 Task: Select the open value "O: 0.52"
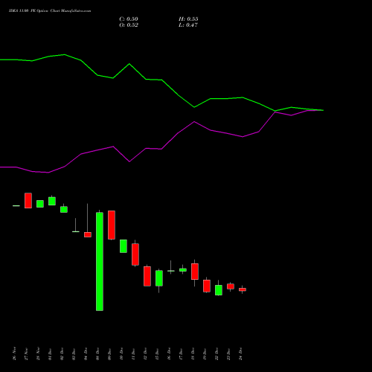coord(129,25)
